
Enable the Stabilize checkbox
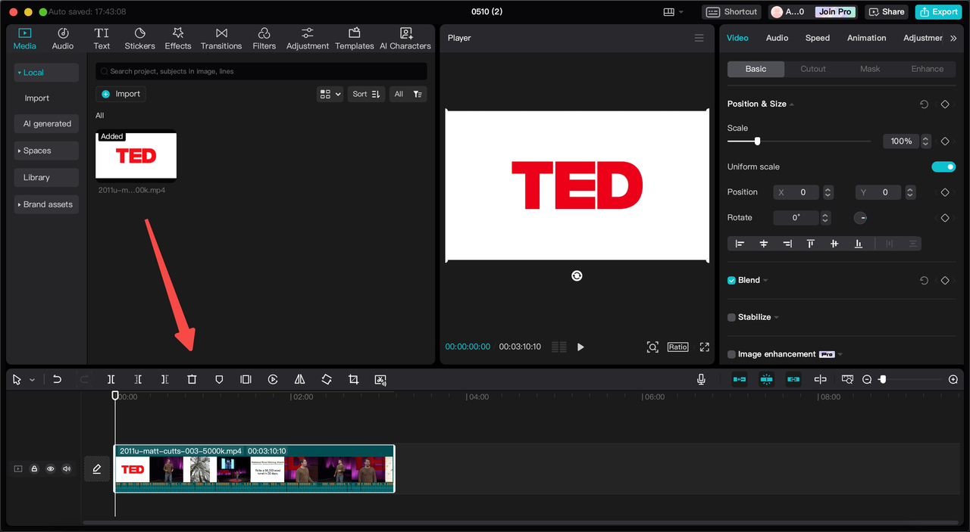coord(731,317)
